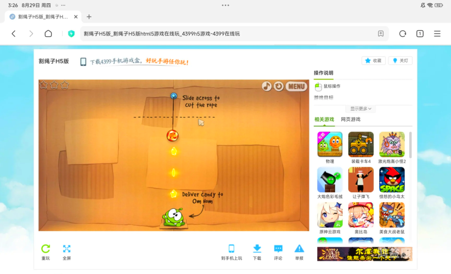
Task: Open the 奥比岛 game thumbnail
Action: 361,215
